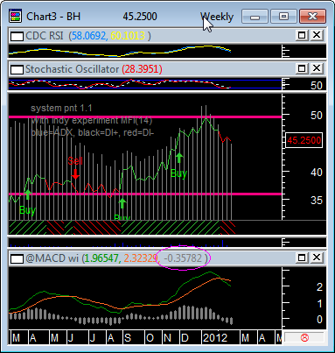This screenshot has height=353, width=335.
Task: Click the 45.2500 price label on axis
Action: (x=304, y=140)
